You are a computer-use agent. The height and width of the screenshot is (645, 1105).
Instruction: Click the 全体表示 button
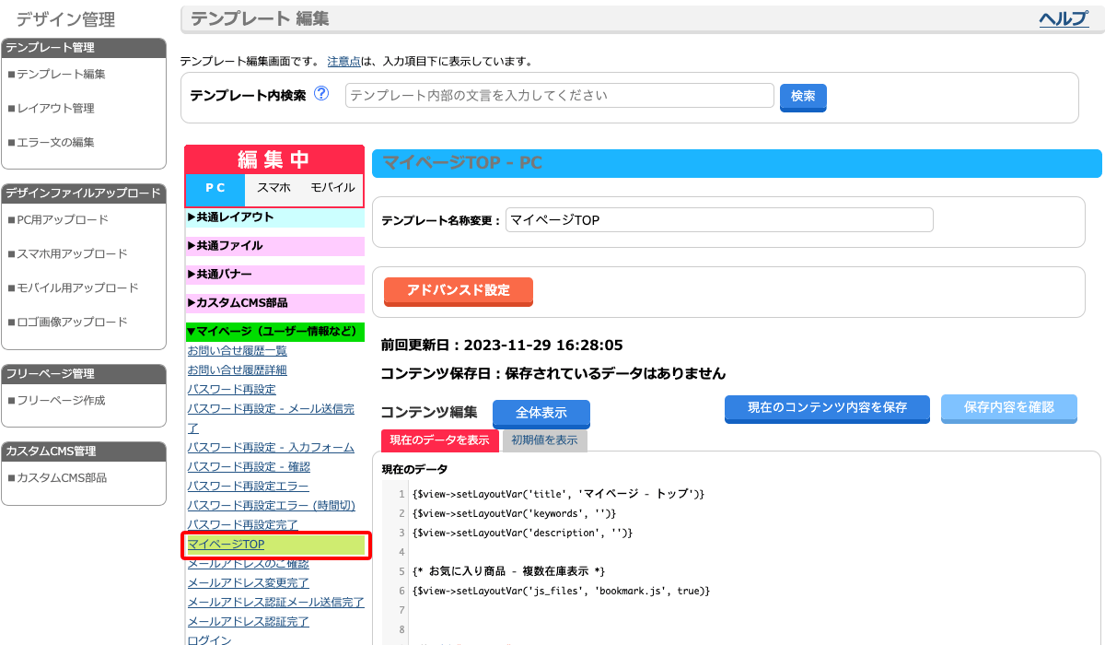click(x=541, y=413)
